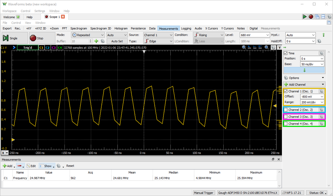
Task: Click the green up arrow beside Hyst.
Action: tap(324, 35)
